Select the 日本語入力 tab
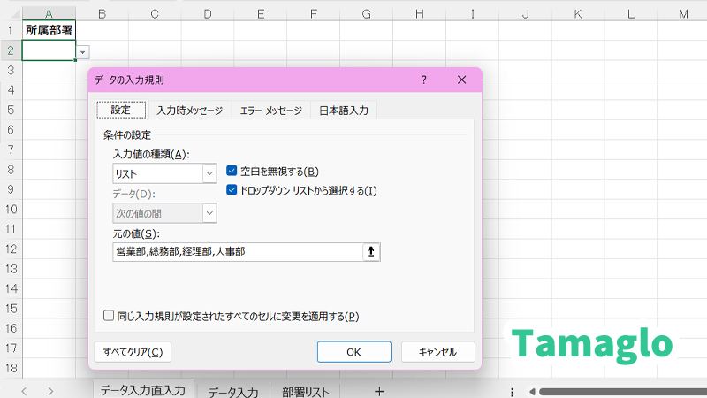The image size is (707, 398). coord(345,111)
